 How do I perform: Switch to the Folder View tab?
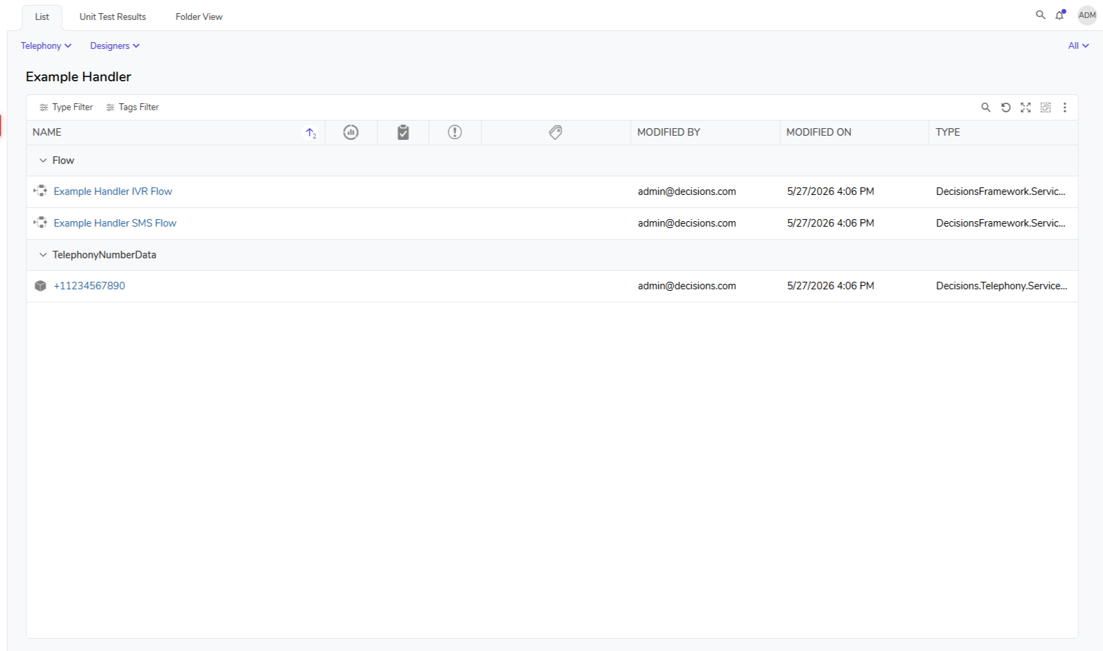199,17
